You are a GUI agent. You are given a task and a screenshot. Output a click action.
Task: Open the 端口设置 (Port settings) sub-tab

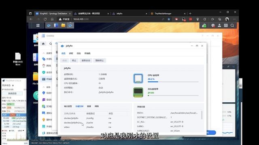pos(68,106)
